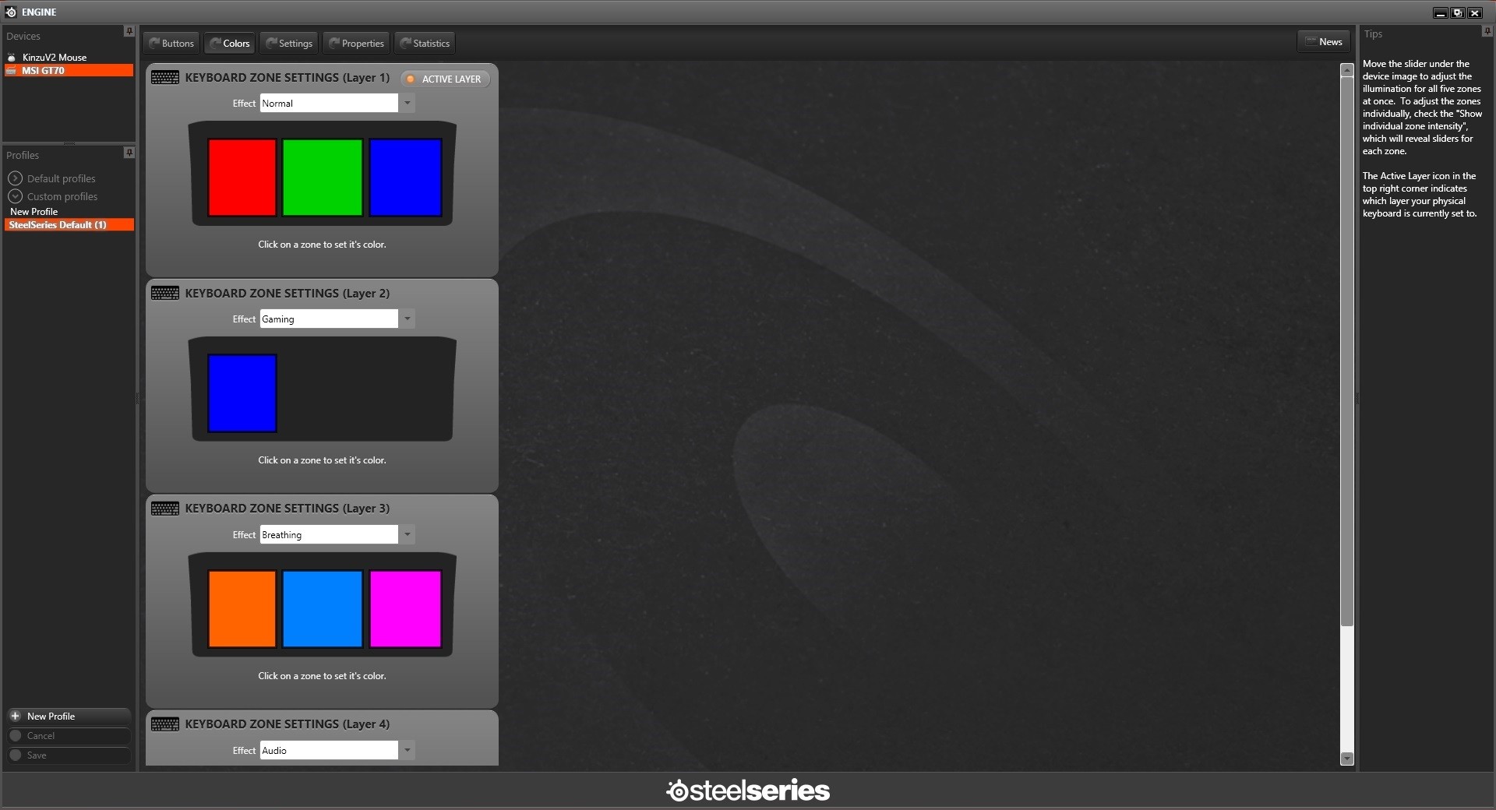Click the SteelSeries logo at the bottom

(x=748, y=790)
